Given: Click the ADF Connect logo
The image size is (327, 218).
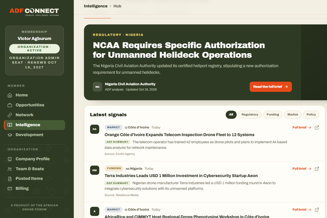Looking at the screenshot, I should tap(34, 12).
